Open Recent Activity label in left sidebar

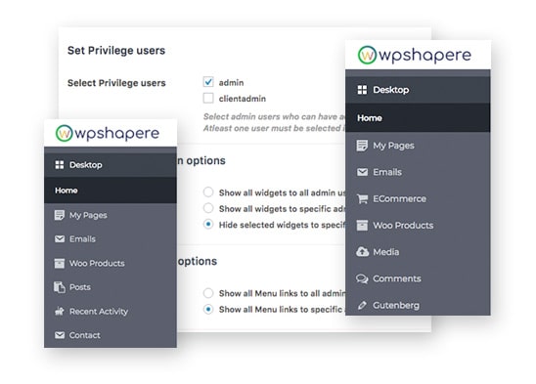tap(99, 312)
